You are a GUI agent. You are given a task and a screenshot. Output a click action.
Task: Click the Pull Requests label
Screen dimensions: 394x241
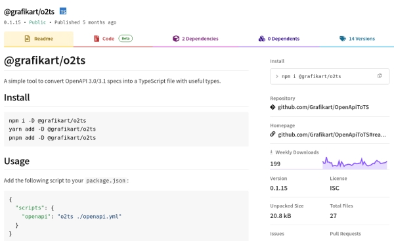(345, 234)
